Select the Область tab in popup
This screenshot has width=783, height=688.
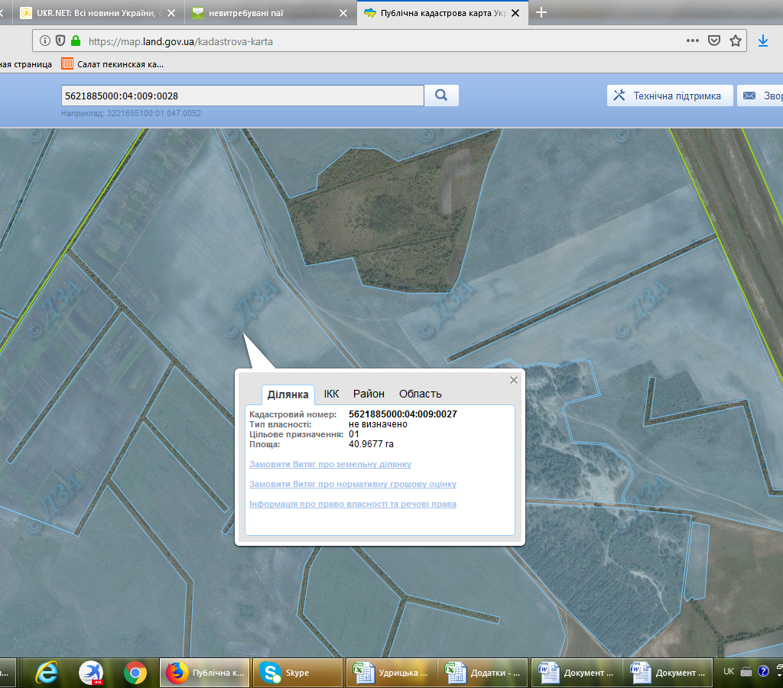[x=420, y=394]
